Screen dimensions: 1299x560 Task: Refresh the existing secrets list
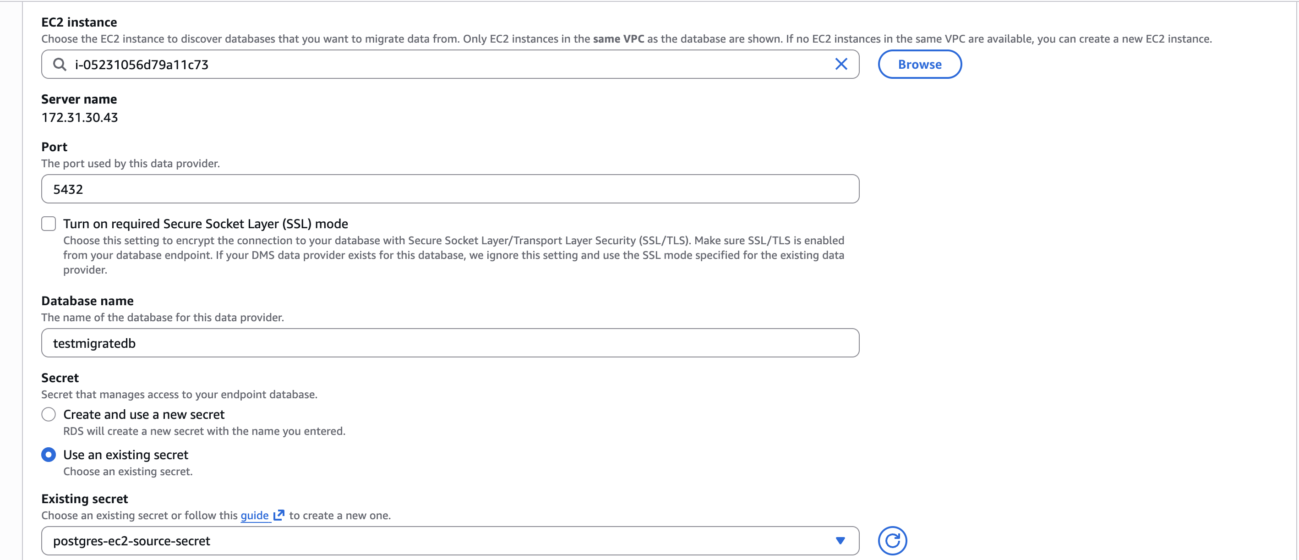892,540
